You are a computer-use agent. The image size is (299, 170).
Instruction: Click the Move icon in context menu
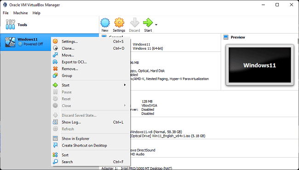click(x=55, y=55)
